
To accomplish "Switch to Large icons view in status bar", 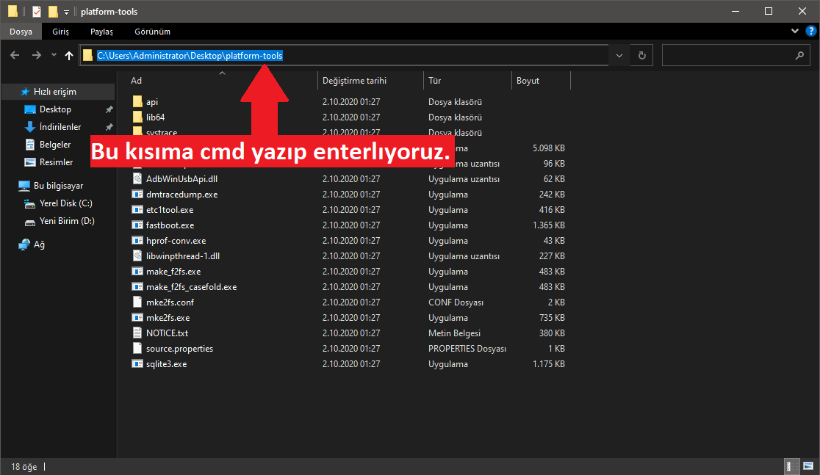I will click(x=808, y=466).
